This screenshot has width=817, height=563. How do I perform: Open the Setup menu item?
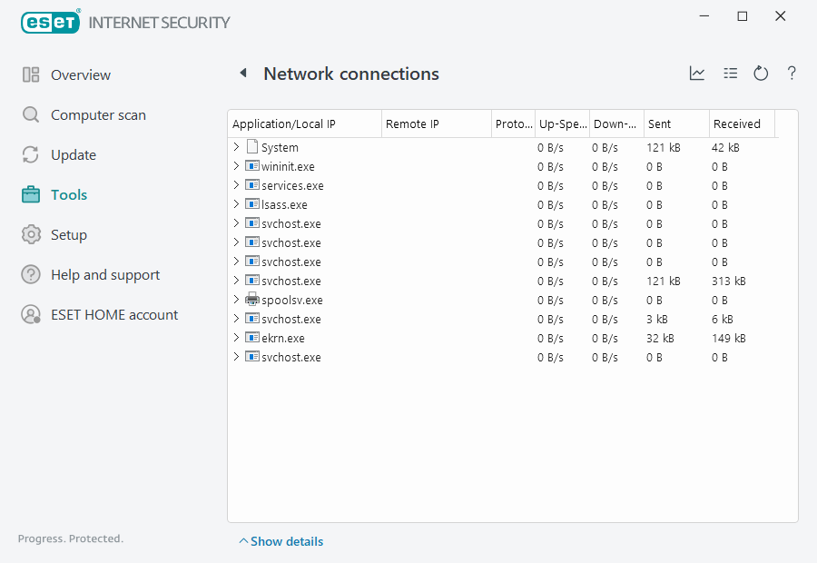68,235
